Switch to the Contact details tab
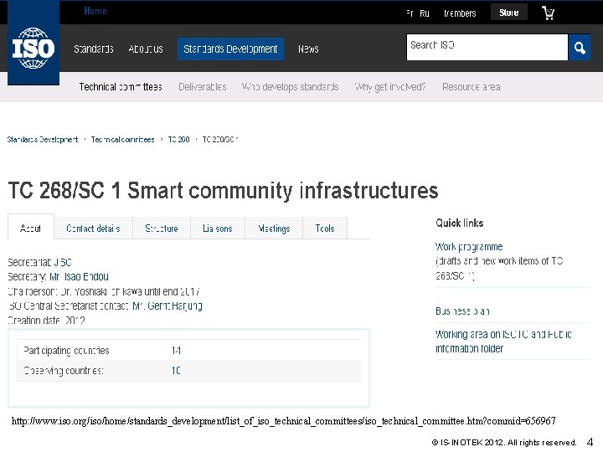This screenshot has width=603, height=452. 93,228
